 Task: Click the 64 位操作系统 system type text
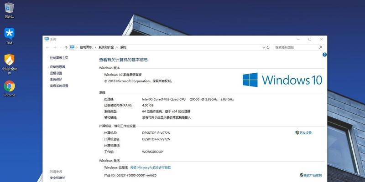click(x=166, y=111)
